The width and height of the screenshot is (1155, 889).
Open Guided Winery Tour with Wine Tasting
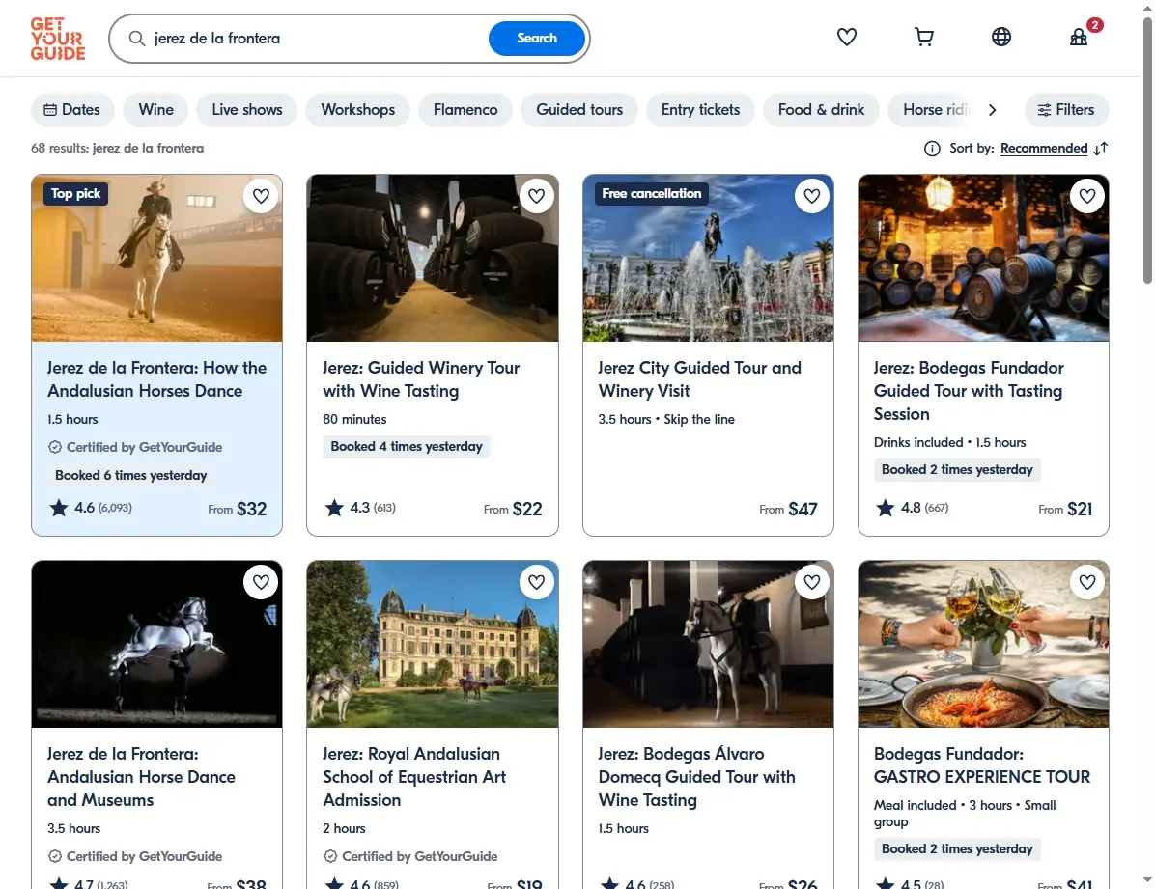(421, 379)
